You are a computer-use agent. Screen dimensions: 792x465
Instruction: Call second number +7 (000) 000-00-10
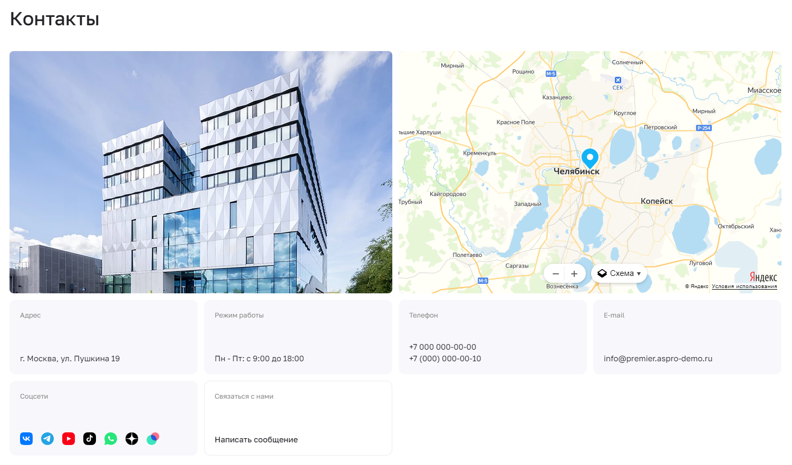pos(445,359)
